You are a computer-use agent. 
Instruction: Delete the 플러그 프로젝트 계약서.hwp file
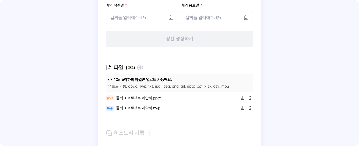(x=250, y=108)
